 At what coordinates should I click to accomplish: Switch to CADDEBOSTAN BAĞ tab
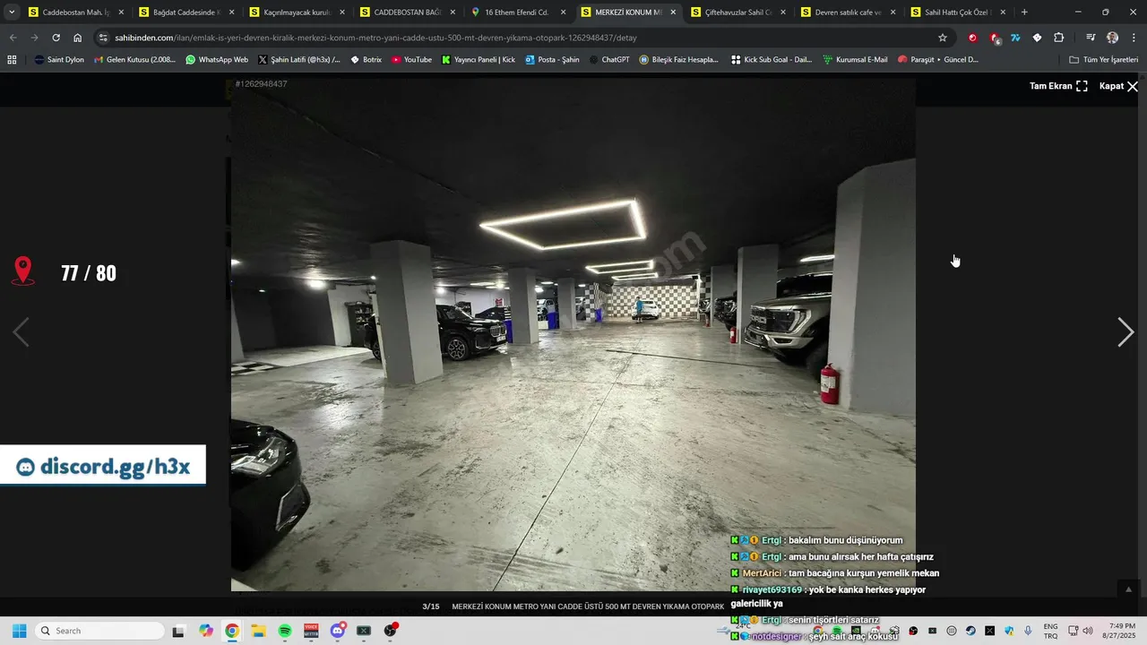[407, 13]
